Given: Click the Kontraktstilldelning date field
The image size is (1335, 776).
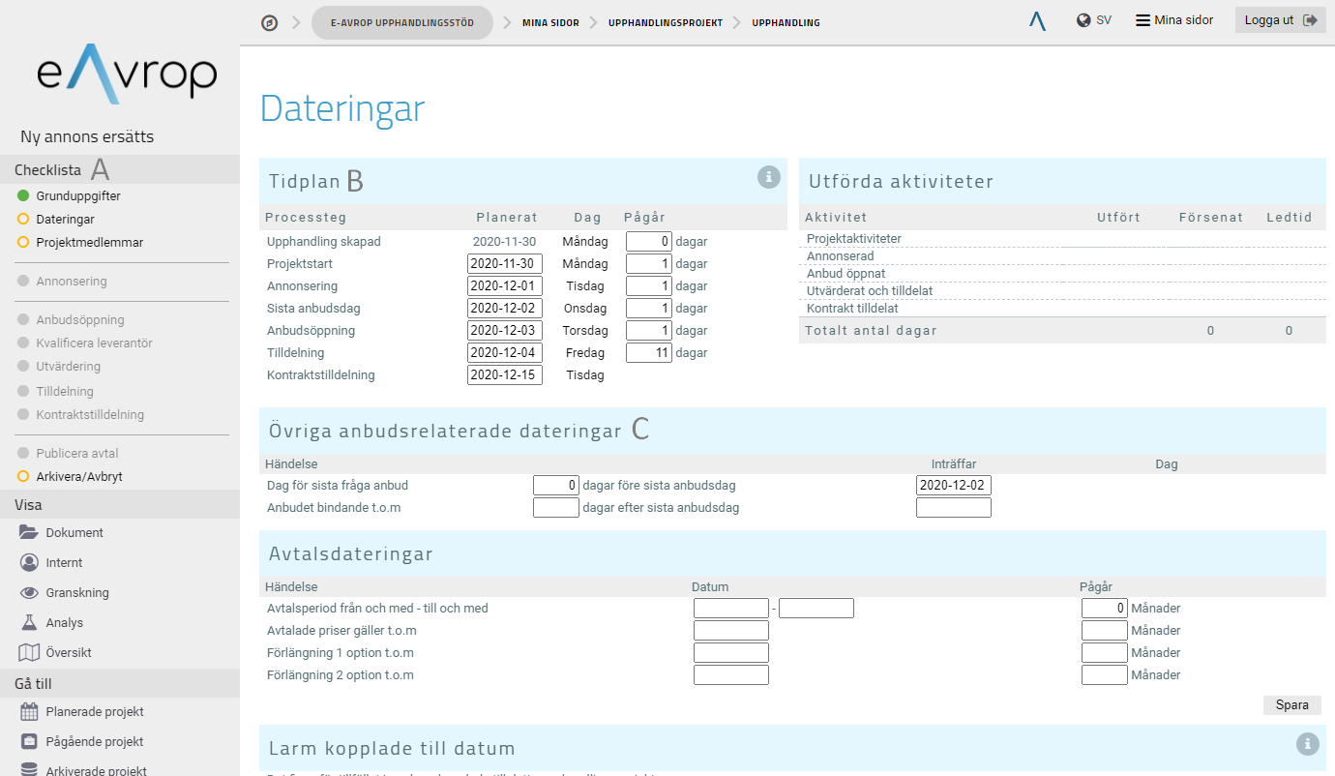Looking at the screenshot, I should [505, 375].
